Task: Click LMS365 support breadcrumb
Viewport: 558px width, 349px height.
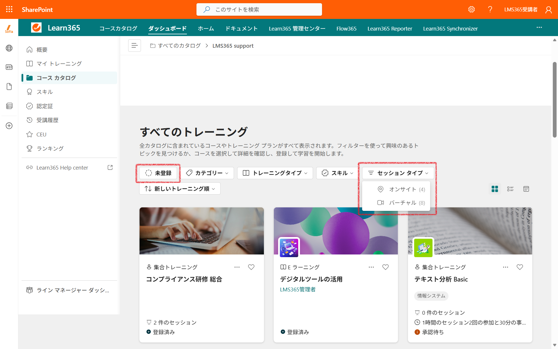Action: (x=233, y=46)
